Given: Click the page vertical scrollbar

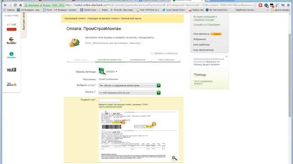Looking at the screenshot, I should point(290,75).
